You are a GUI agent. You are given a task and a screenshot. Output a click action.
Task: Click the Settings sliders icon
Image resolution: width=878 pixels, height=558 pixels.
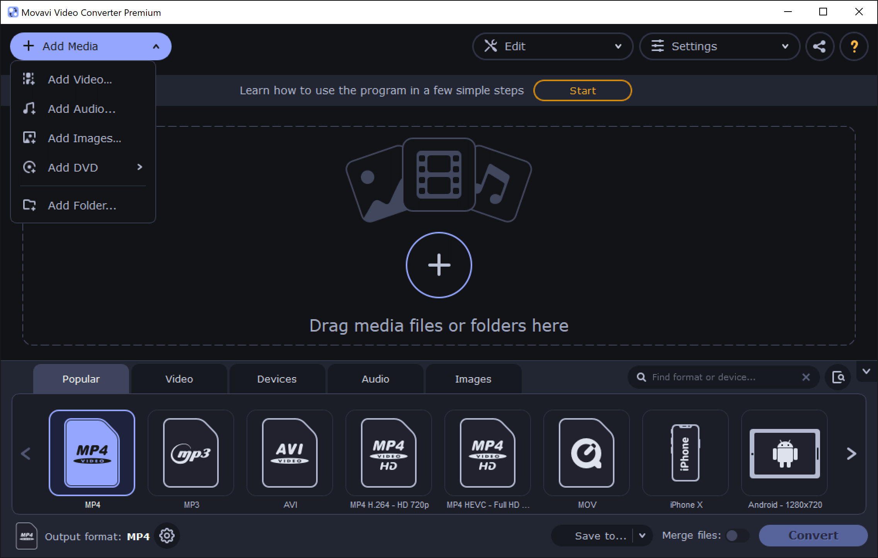pyautogui.click(x=658, y=46)
